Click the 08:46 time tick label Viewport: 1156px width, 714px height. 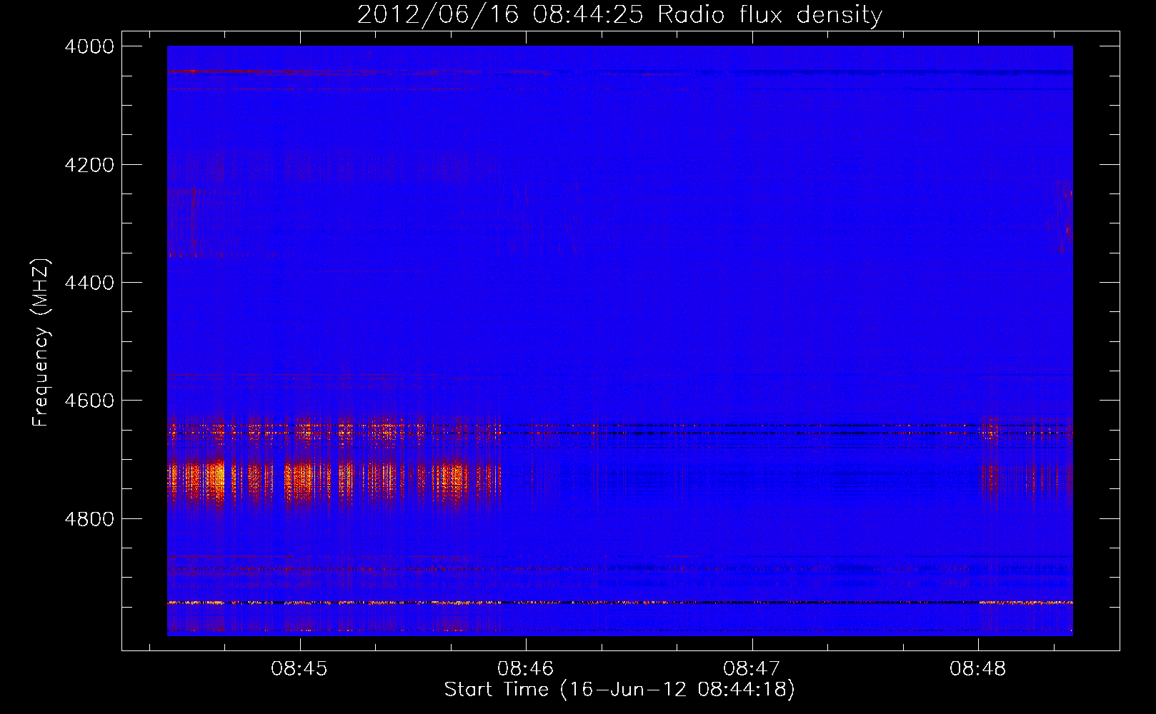(x=526, y=669)
